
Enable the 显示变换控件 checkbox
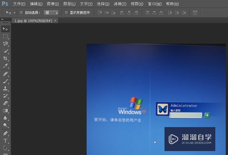[x=66, y=13]
